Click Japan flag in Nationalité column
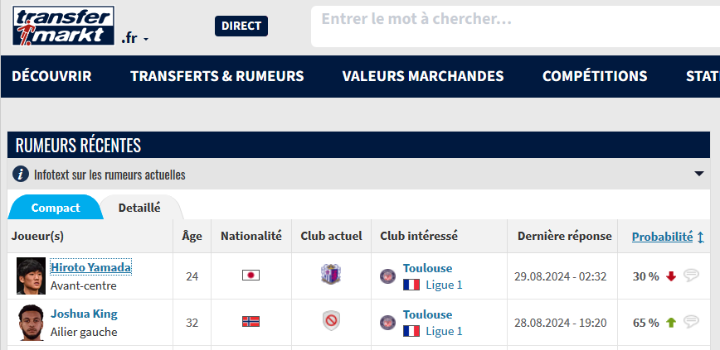 [x=251, y=276]
